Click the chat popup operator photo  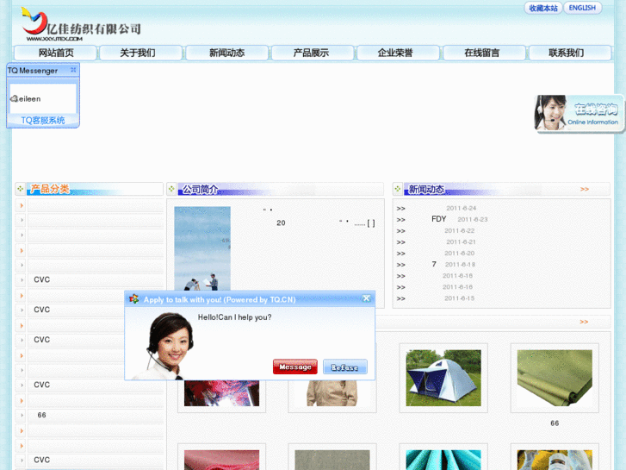[x=164, y=345]
